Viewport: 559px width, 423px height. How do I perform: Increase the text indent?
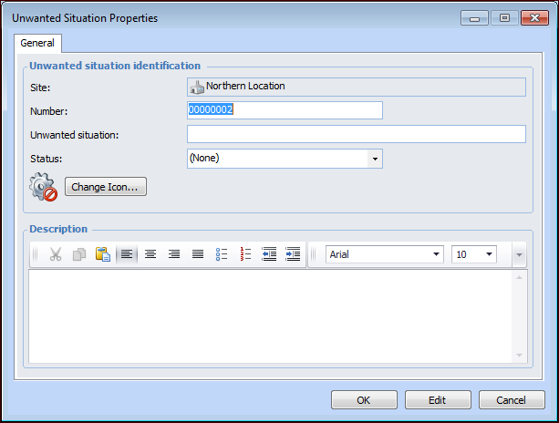point(293,255)
